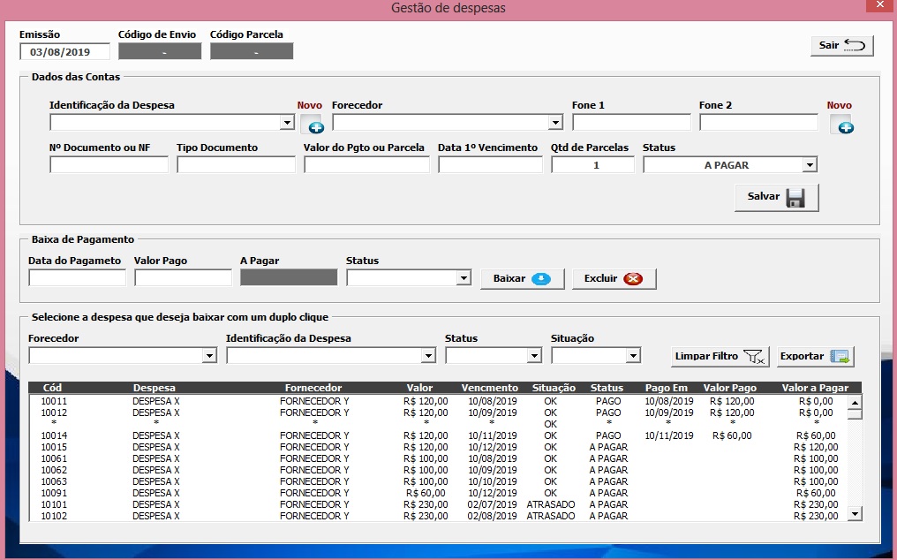The width and height of the screenshot is (897, 560).
Task: Click the Exportar button
Action: point(815,356)
